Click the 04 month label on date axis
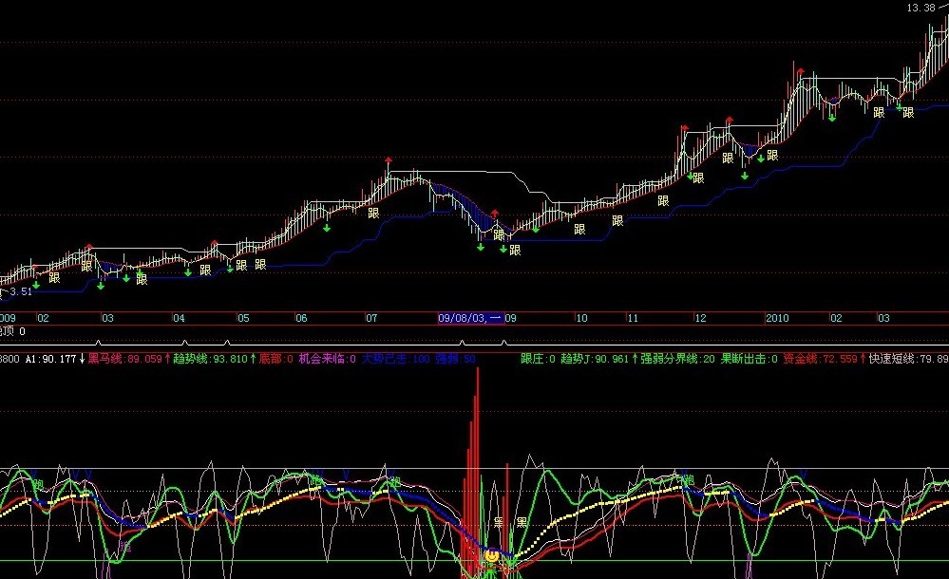 179,318
